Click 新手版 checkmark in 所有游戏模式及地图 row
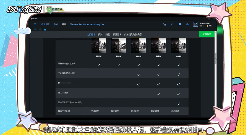This screenshot has height=135, width=246. pos(99,65)
